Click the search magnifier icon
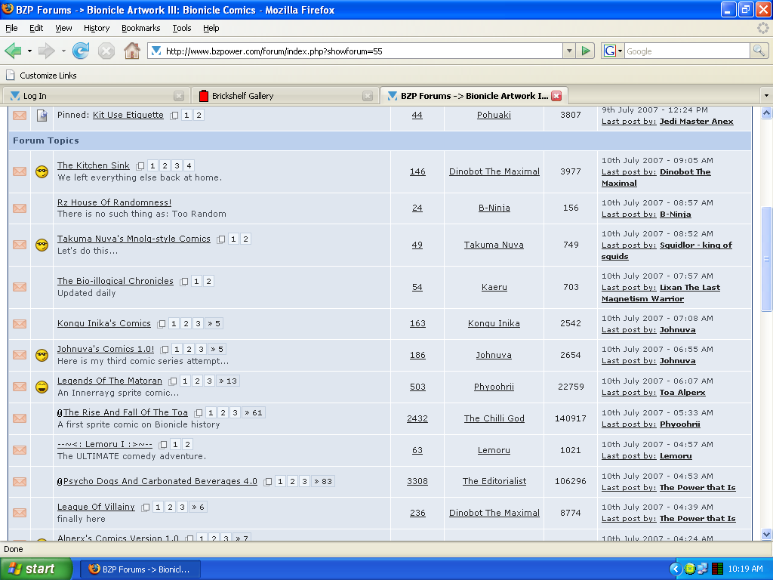Screen dimensions: 773x580 click(x=759, y=51)
